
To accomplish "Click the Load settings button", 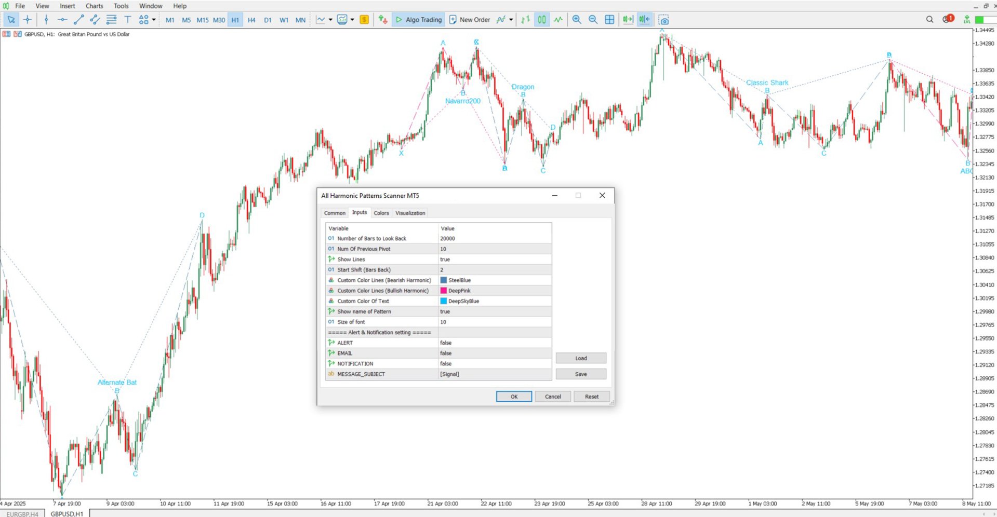I will click(581, 358).
